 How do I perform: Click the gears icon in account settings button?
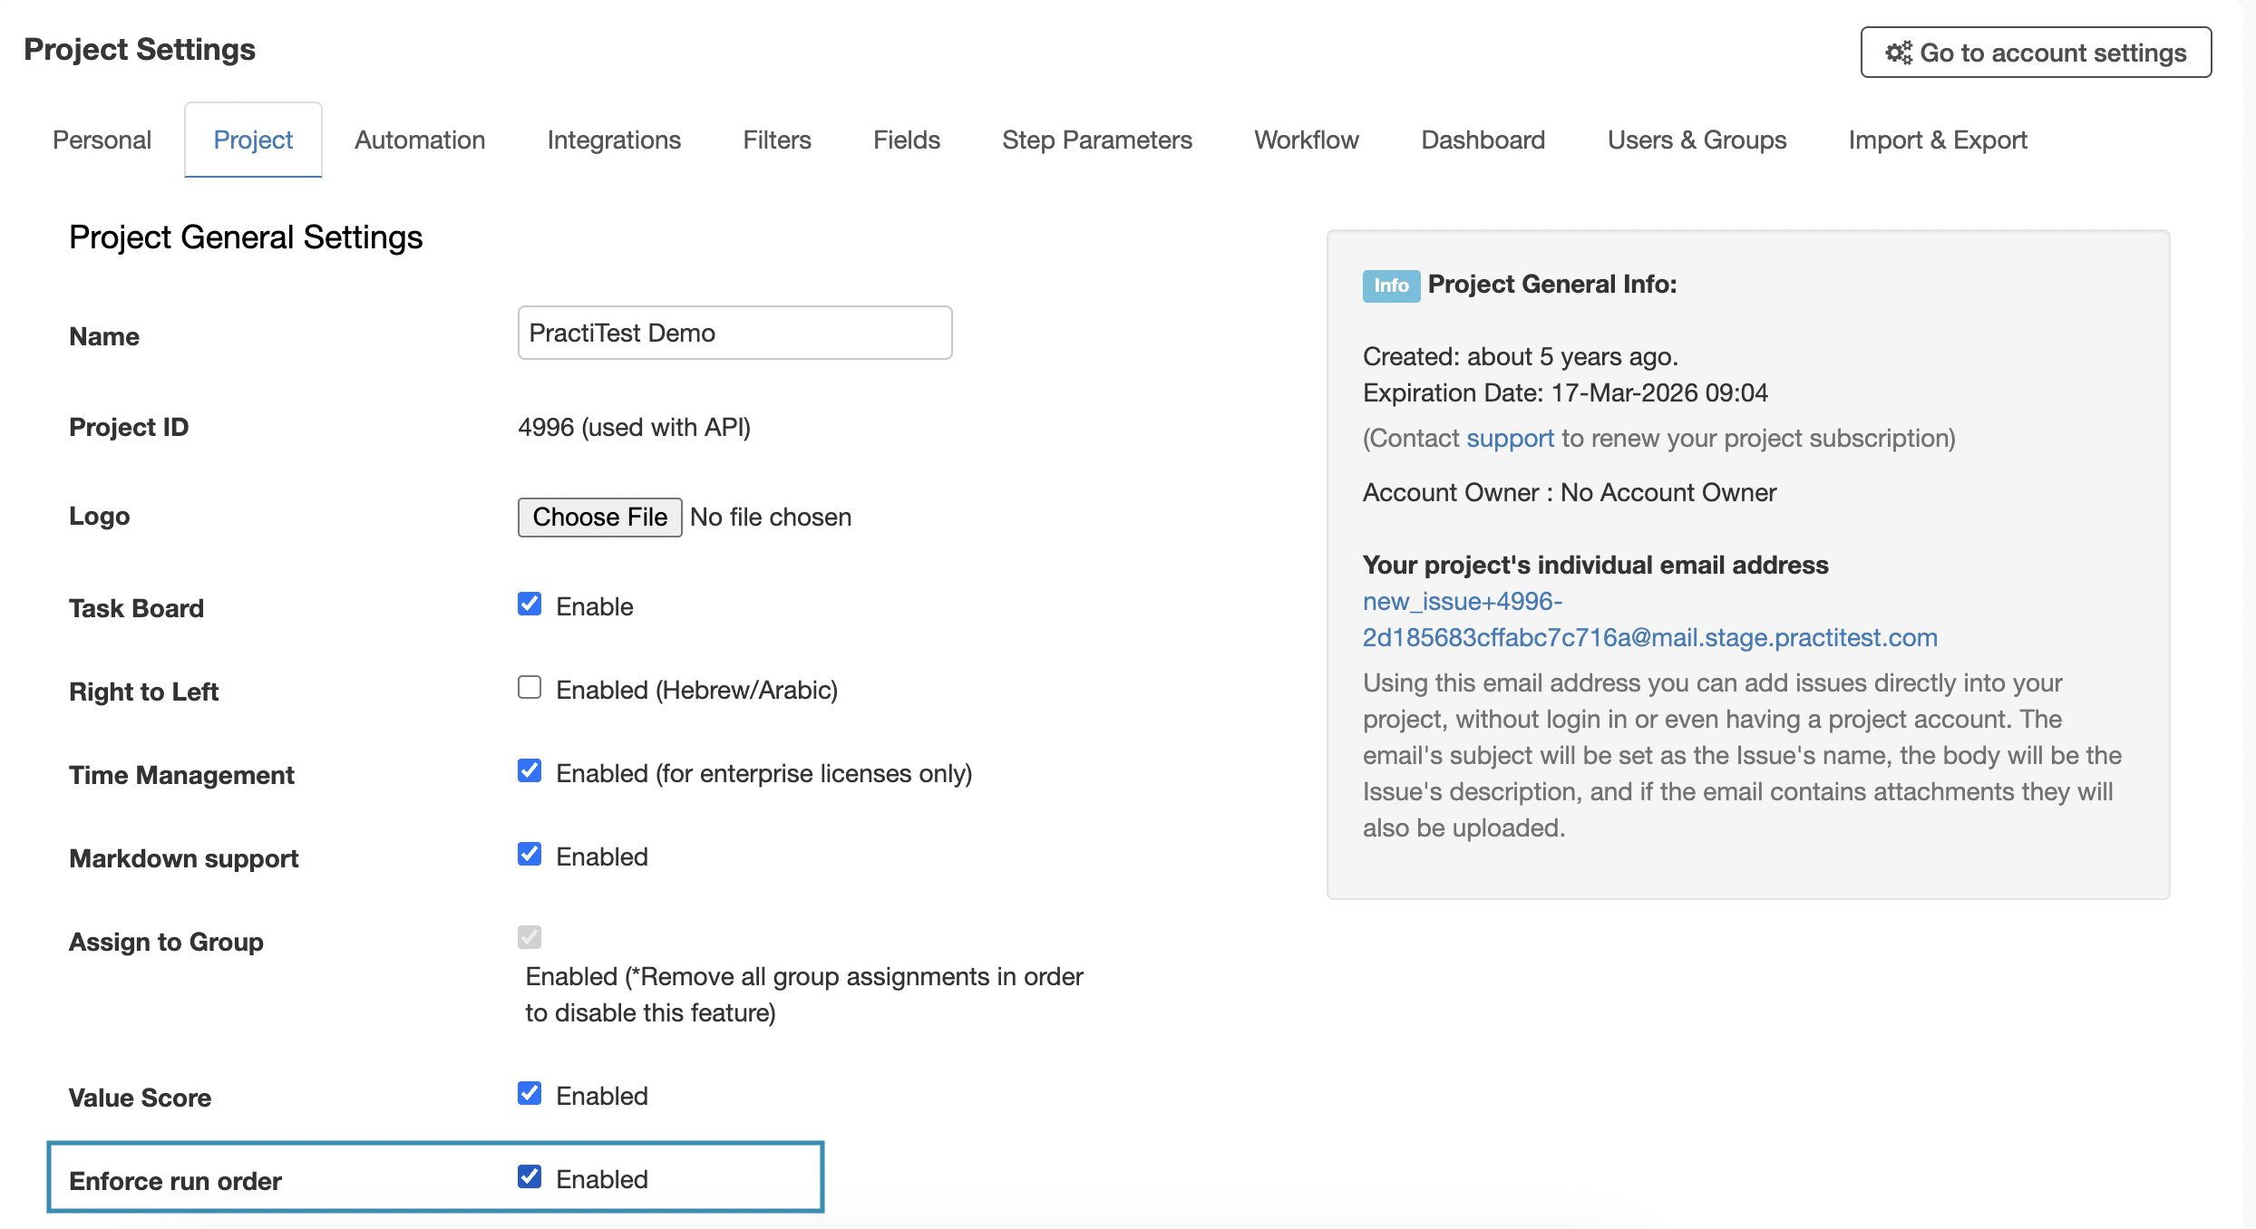click(1899, 53)
